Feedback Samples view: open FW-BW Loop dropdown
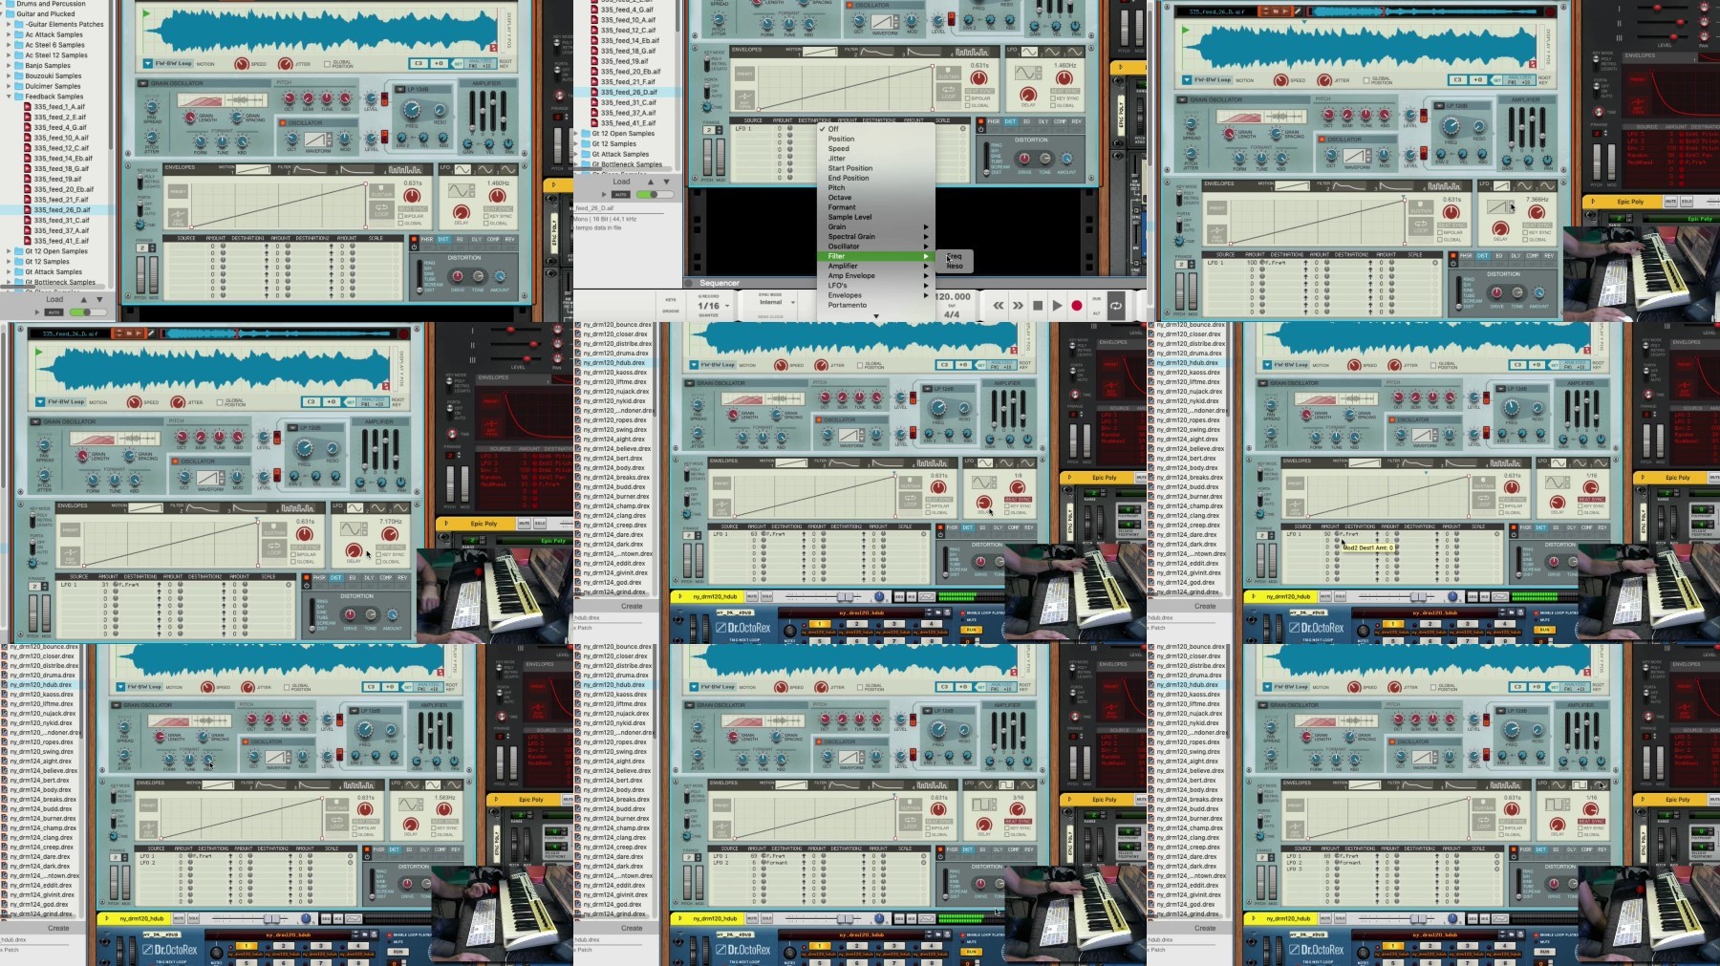The height and width of the screenshot is (966, 1720). (x=167, y=63)
